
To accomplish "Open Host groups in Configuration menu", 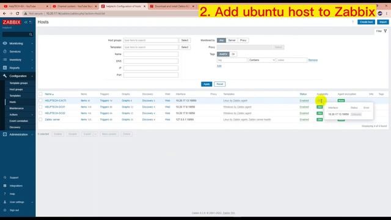I will (16, 89).
